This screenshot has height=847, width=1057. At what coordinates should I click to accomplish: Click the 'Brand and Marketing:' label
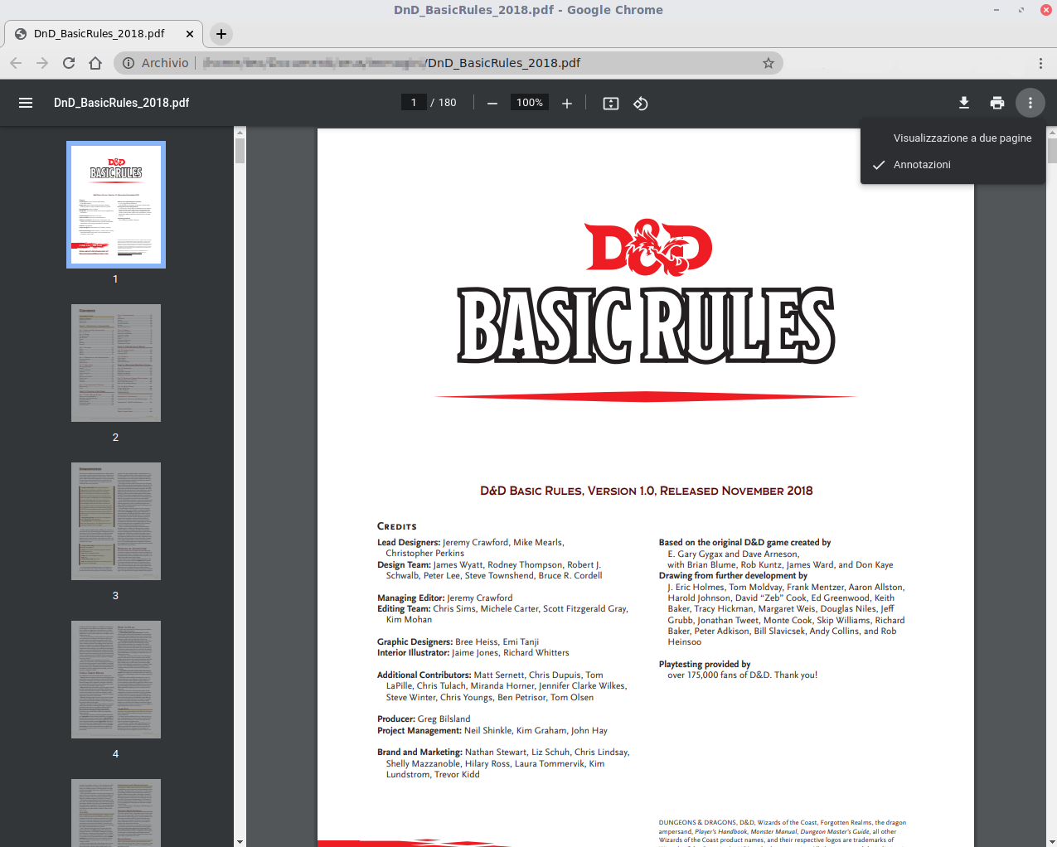coord(419,753)
